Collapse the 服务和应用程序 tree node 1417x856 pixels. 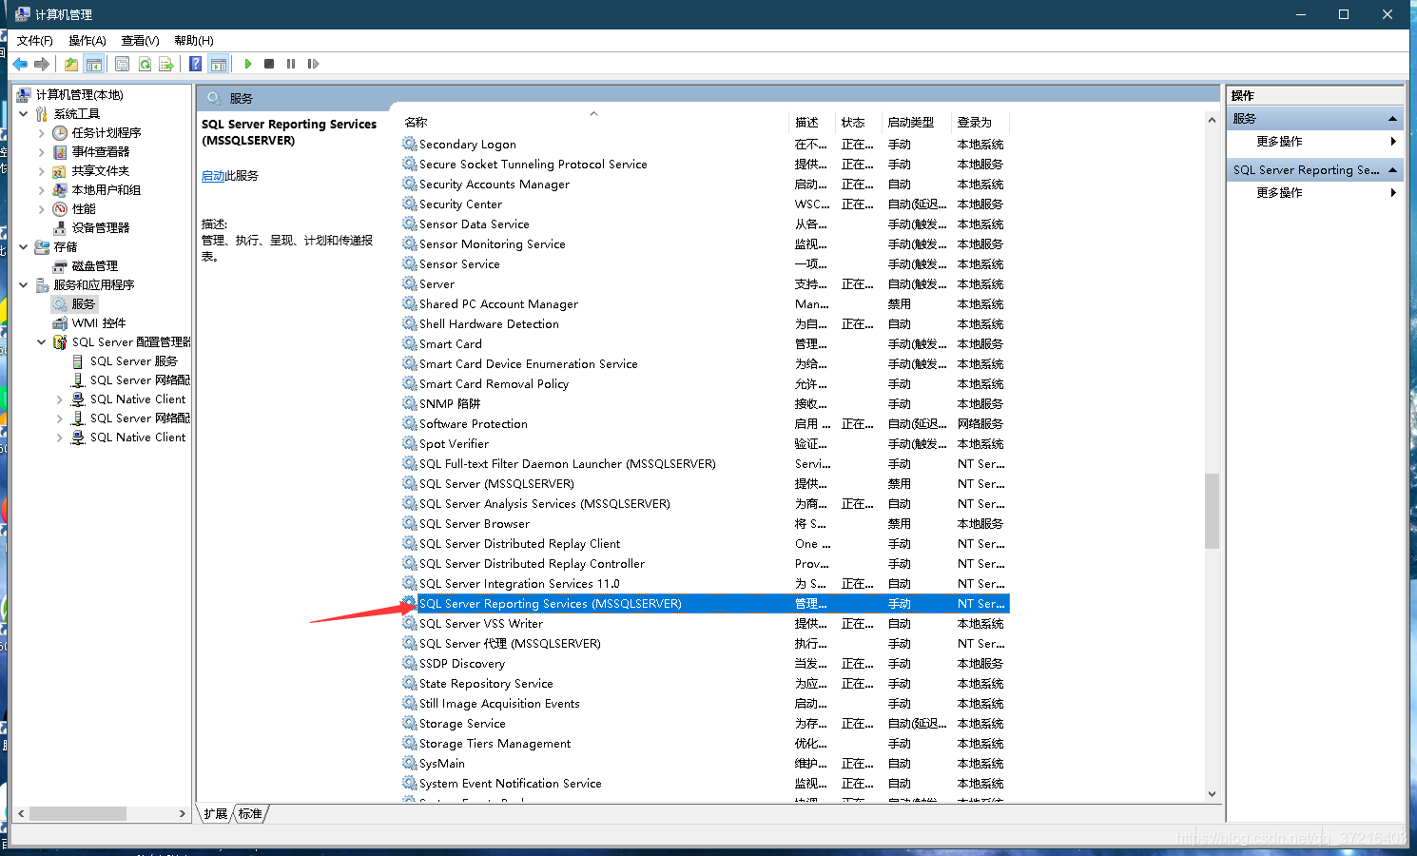24,285
